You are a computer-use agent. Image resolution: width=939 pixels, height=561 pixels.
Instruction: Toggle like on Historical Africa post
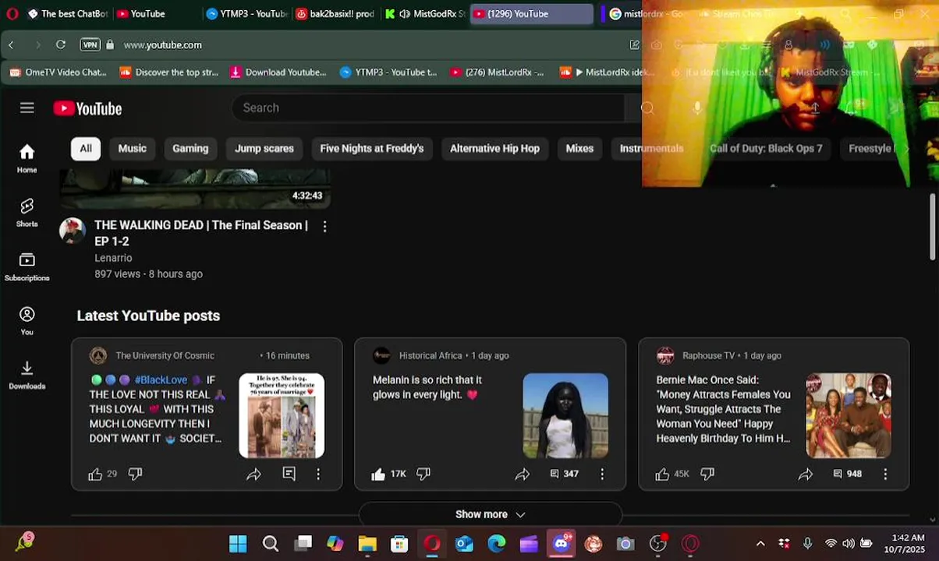[x=378, y=474]
